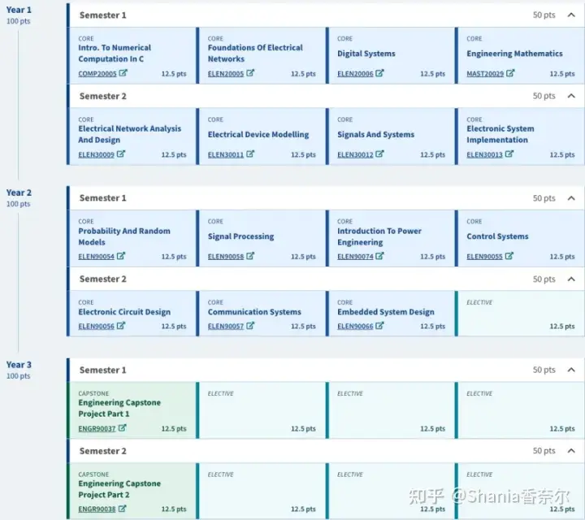
Task: Collapse Year 2 Semester 2 chevron
Action: [571, 279]
